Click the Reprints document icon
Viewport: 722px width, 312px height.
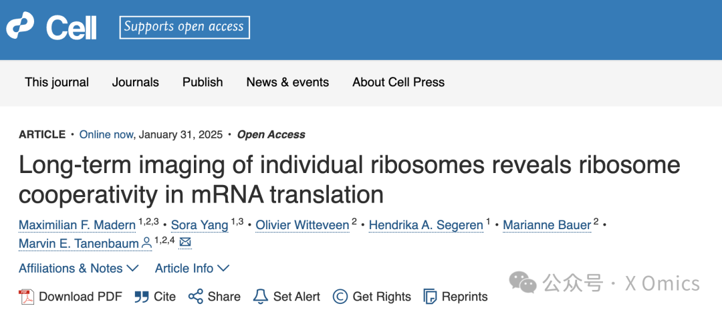tap(431, 297)
